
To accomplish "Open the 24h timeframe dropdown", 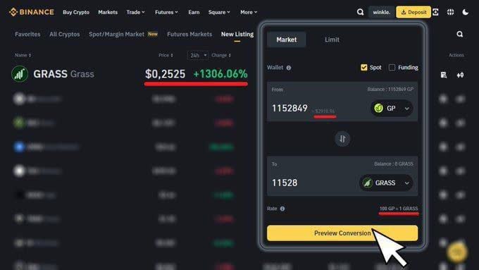I will click(x=198, y=56).
